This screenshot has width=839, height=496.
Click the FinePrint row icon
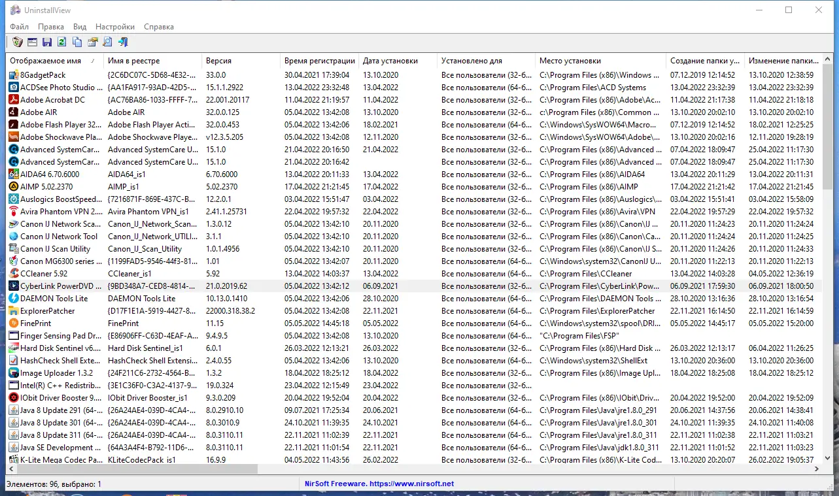click(x=14, y=323)
